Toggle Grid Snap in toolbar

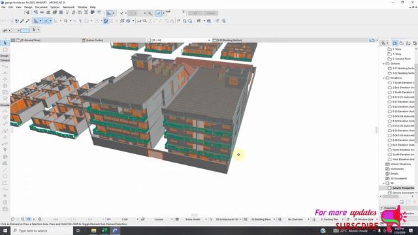click(65, 21)
